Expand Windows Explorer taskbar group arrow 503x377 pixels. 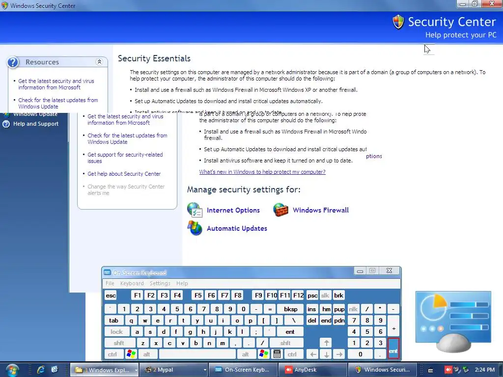tap(137, 370)
